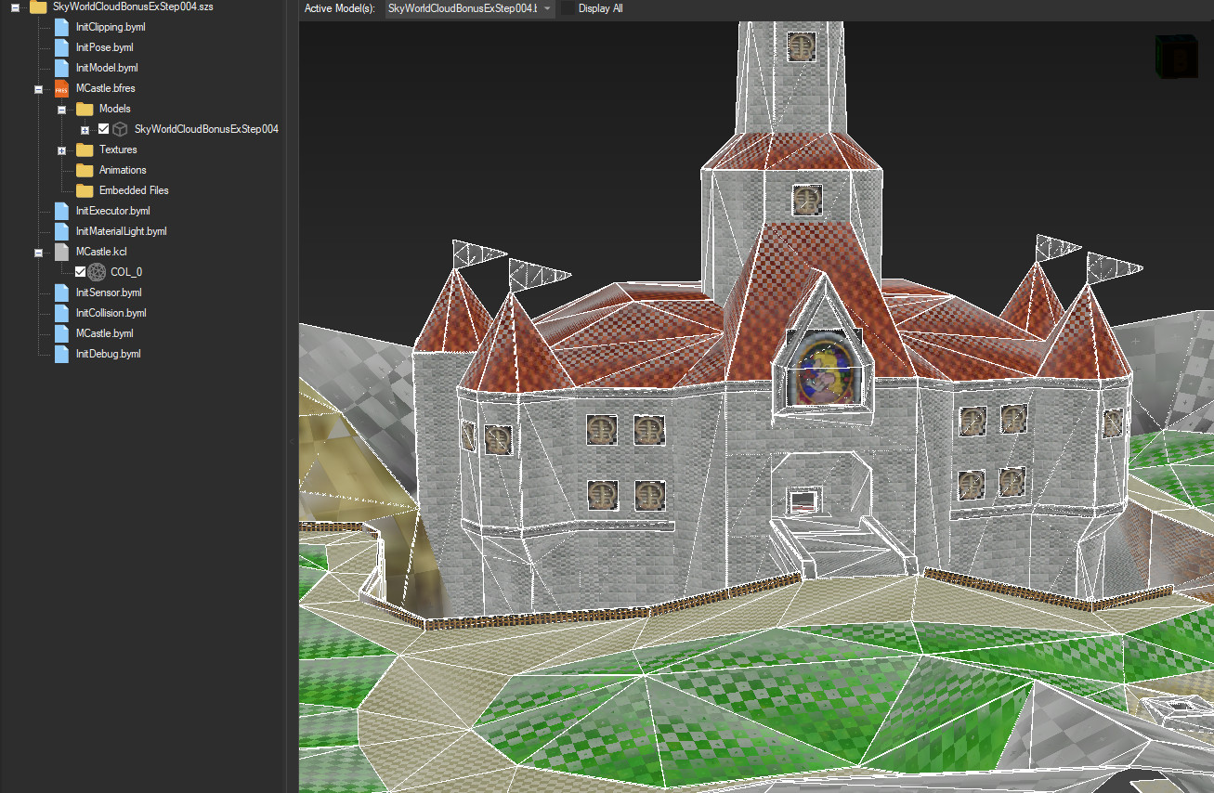Select InitMaterialLight.byml in the tree
Viewport: 1214px width, 793px height.
click(x=121, y=230)
